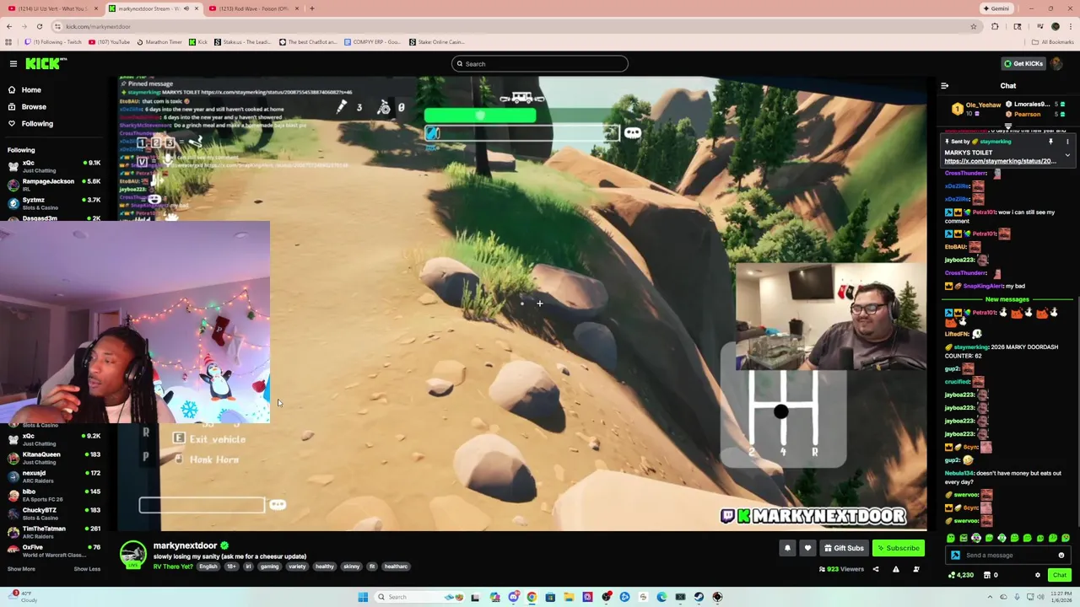Open All Bookmarks folder
Viewport: 1080px width, 607px height.
click(x=1052, y=42)
